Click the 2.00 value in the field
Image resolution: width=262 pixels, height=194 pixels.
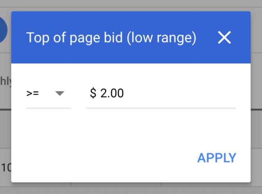112,93
